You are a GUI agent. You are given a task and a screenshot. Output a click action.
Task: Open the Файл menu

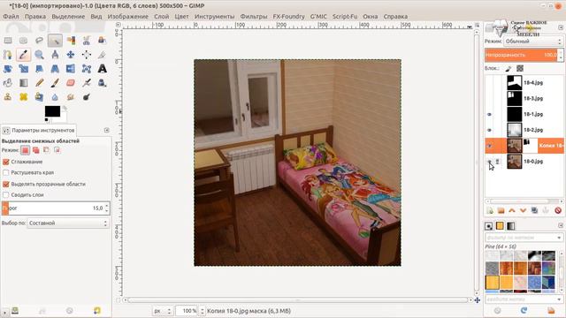click(11, 17)
